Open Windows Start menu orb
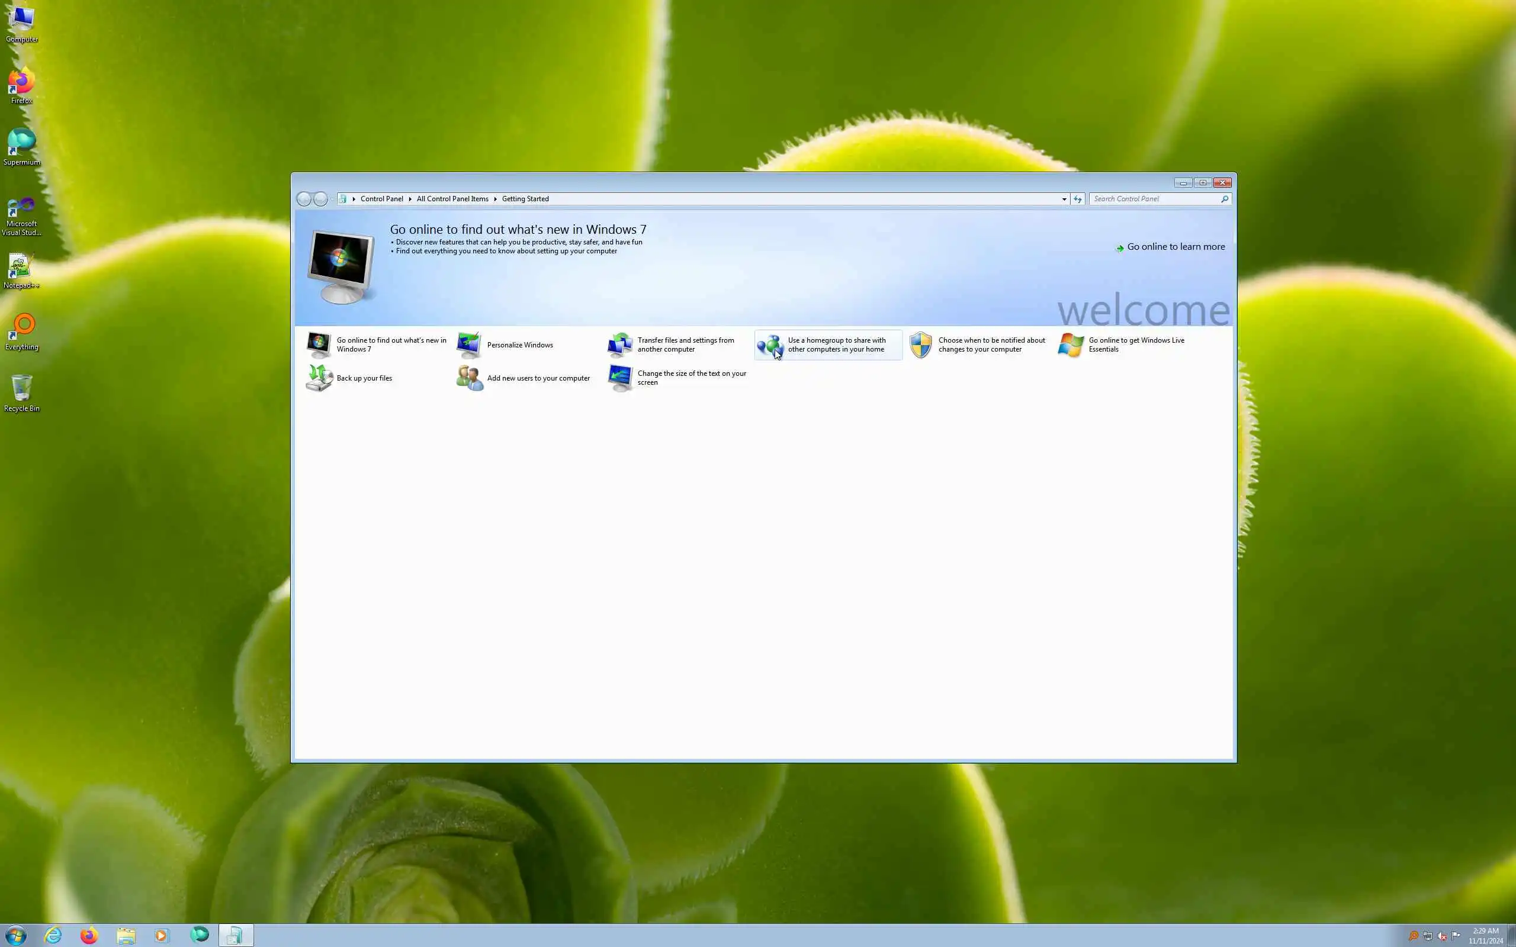Screen dimensions: 1516x947 [x=15, y=935]
